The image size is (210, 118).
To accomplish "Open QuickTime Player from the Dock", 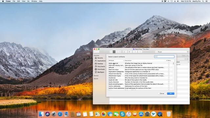I will tap(160, 114).
